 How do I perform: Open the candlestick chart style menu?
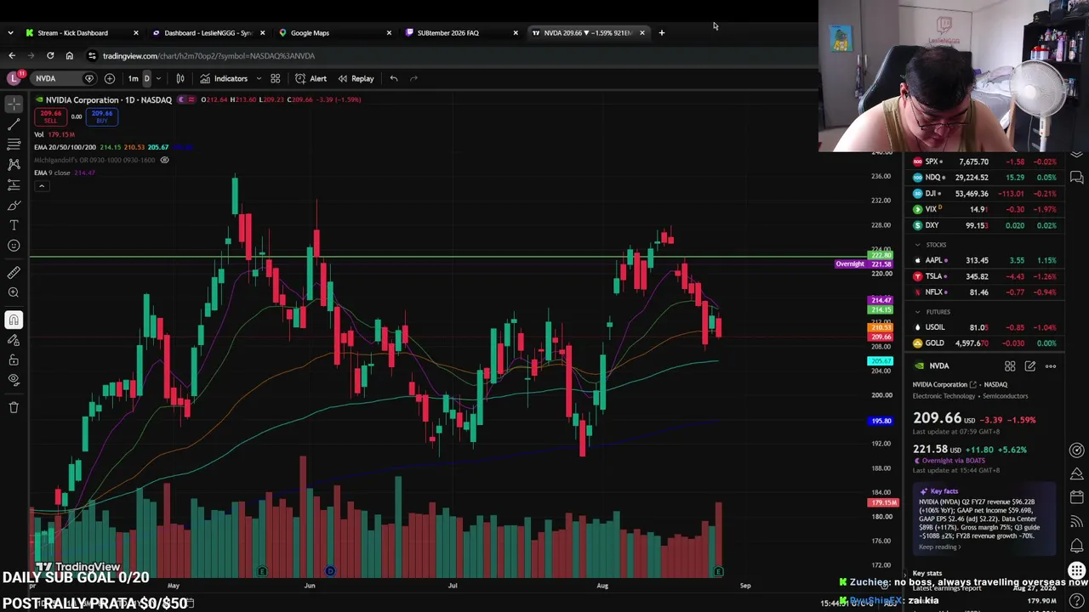click(x=180, y=78)
